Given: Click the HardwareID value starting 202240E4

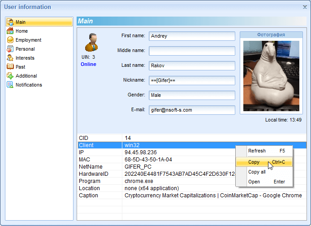Looking at the screenshot, I should (180, 174).
